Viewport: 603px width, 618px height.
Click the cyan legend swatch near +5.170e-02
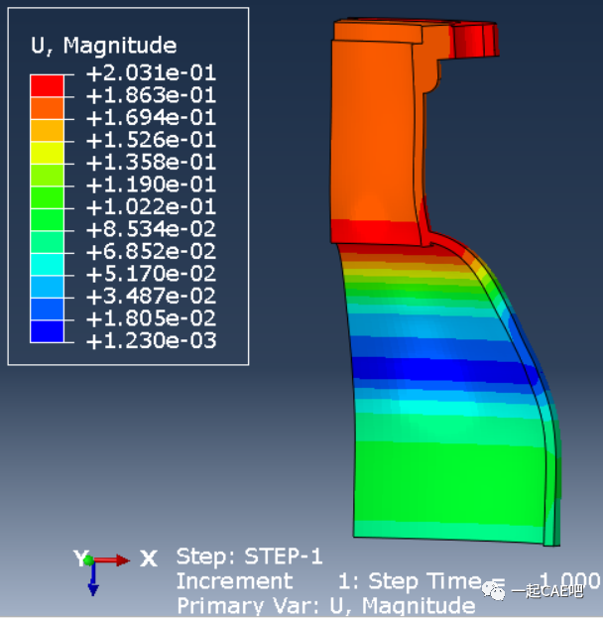click(x=47, y=263)
